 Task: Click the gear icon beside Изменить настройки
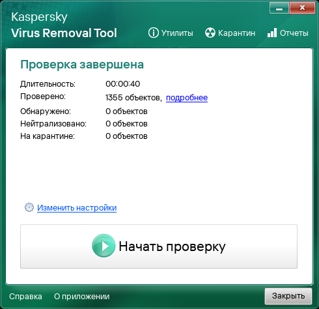coord(29,207)
